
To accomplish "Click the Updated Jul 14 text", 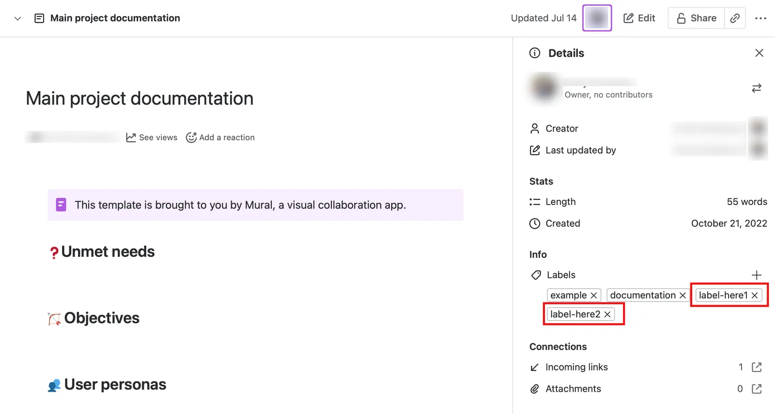I will click(543, 18).
